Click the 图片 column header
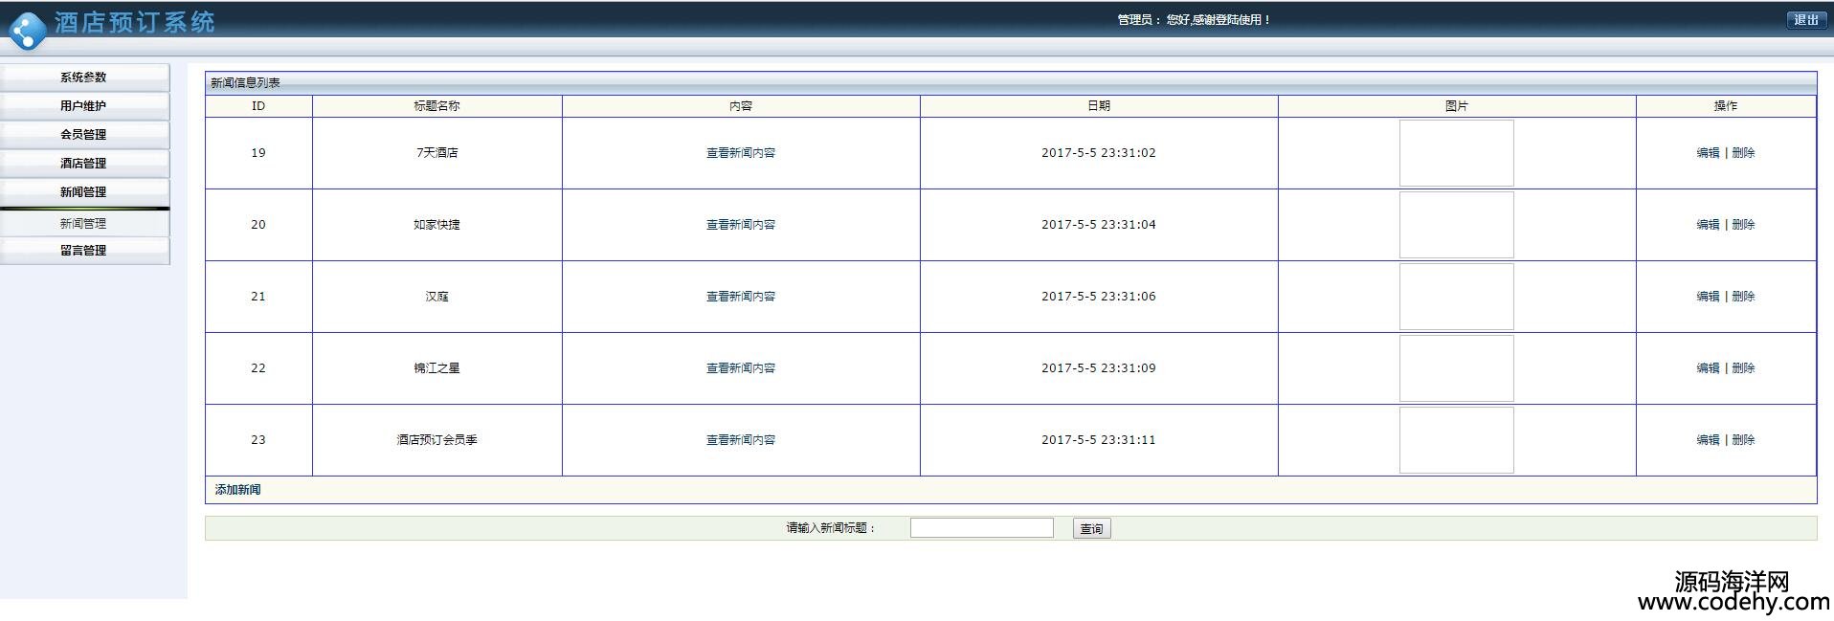1834x621 pixels. click(x=1456, y=106)
